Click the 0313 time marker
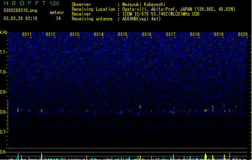 pos(75,34)
